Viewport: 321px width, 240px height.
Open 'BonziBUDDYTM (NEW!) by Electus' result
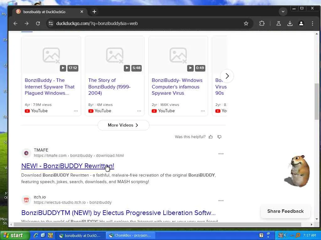118,213
